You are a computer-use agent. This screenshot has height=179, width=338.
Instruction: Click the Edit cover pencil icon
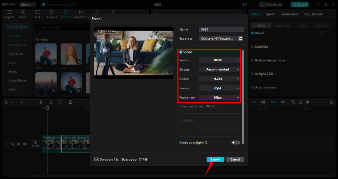coord(99,31)
